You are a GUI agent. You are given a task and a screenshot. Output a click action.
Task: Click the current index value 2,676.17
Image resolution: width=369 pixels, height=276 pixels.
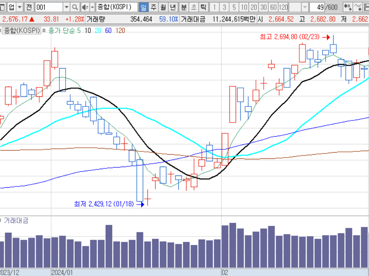[15, 19]
